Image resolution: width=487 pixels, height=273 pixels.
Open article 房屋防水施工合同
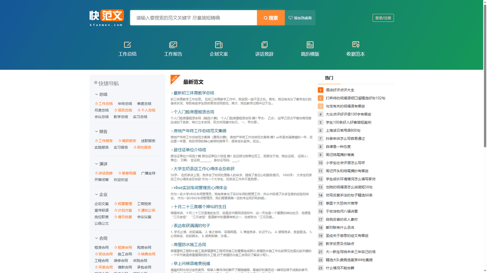click(190, 245)
